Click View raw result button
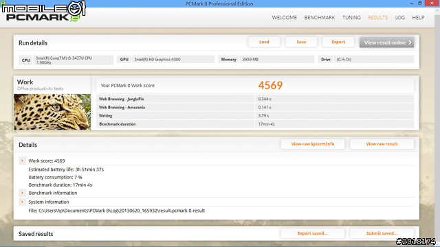Image resolution: width=440 pixels, height=247 pixels. click(x=382, y=144)
